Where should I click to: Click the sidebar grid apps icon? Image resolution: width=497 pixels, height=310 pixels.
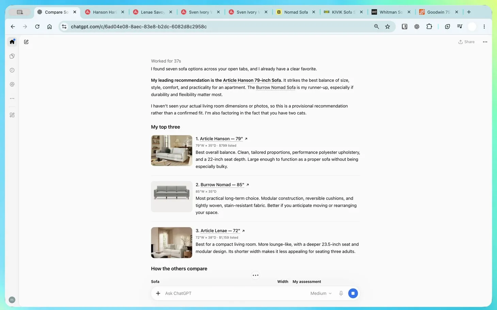pyautogui.click(x=12, y=115)
